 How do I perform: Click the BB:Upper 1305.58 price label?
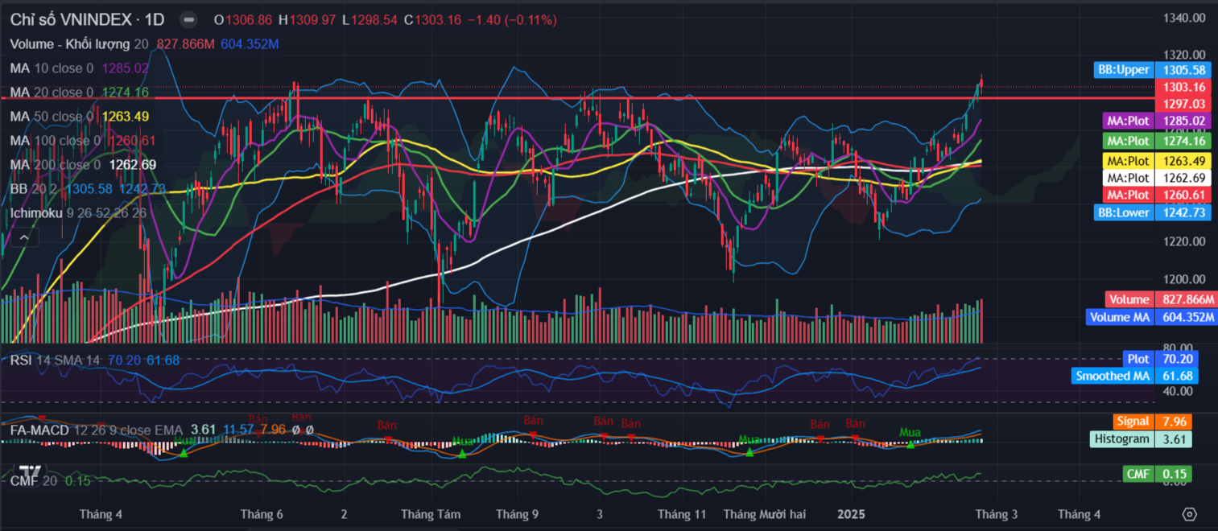point(1153,70)
